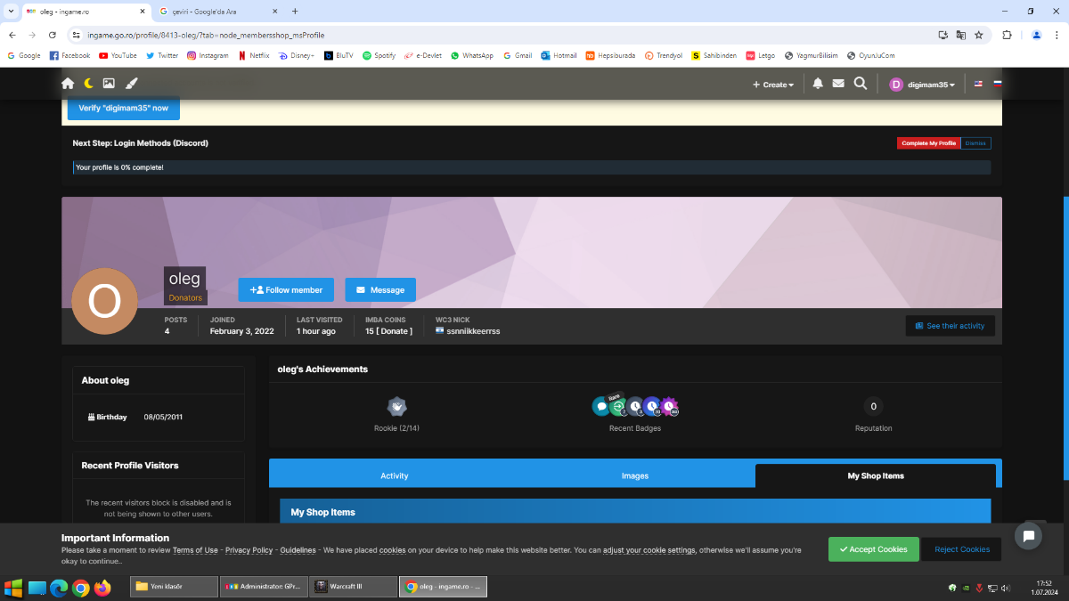The image size is (1069, 601).
Task: Open the theme paintbrush icon
Action: pos(131,84)
